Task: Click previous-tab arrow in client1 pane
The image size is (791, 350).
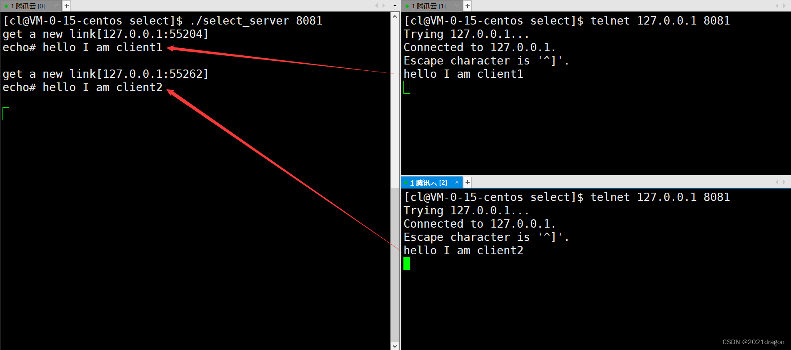Action: (x=777, y=6)
